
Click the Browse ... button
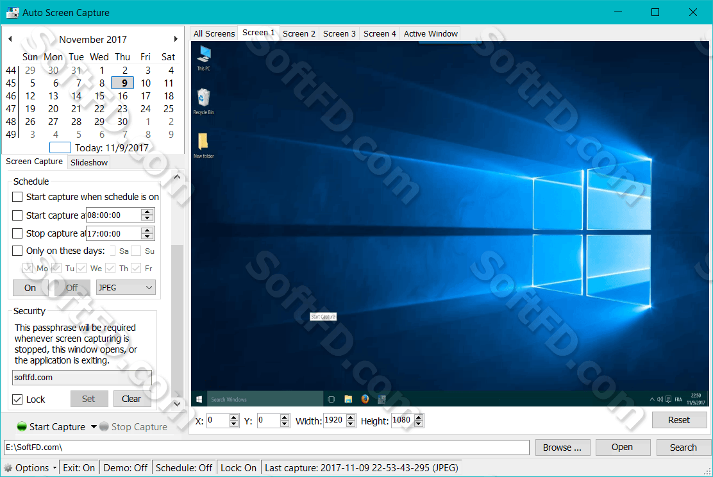(x=562, y=448)
